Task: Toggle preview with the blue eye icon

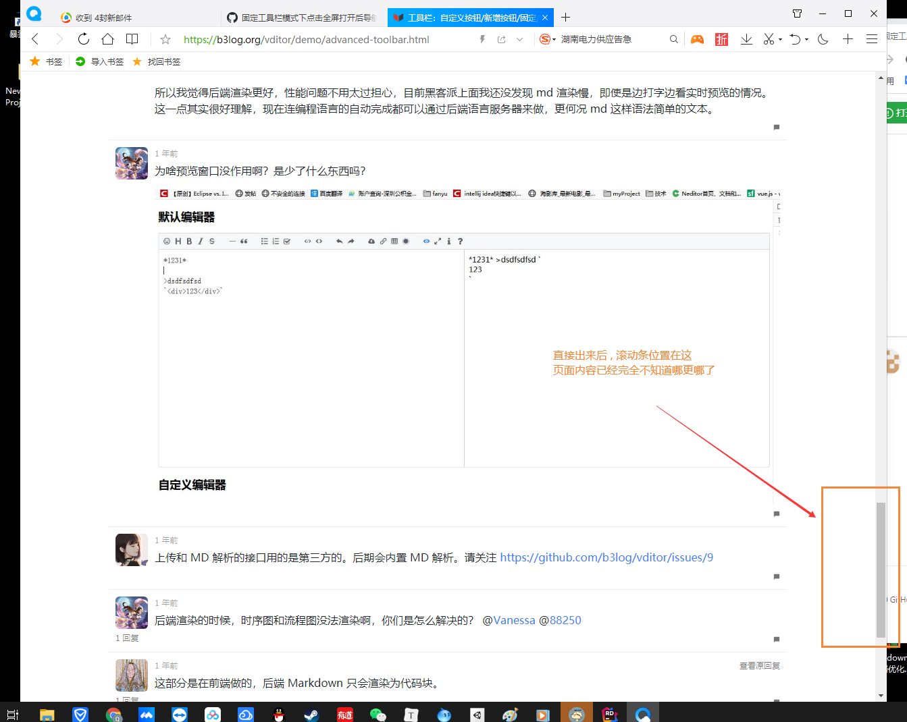Action: (x=426, y=241)
